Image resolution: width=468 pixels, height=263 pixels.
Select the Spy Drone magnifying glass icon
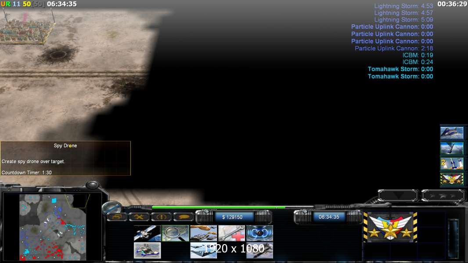click(176, 233)
